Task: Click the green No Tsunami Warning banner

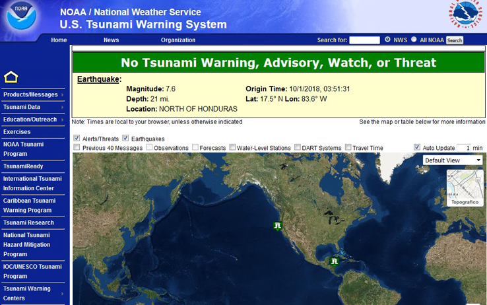Action: (278, 63)
